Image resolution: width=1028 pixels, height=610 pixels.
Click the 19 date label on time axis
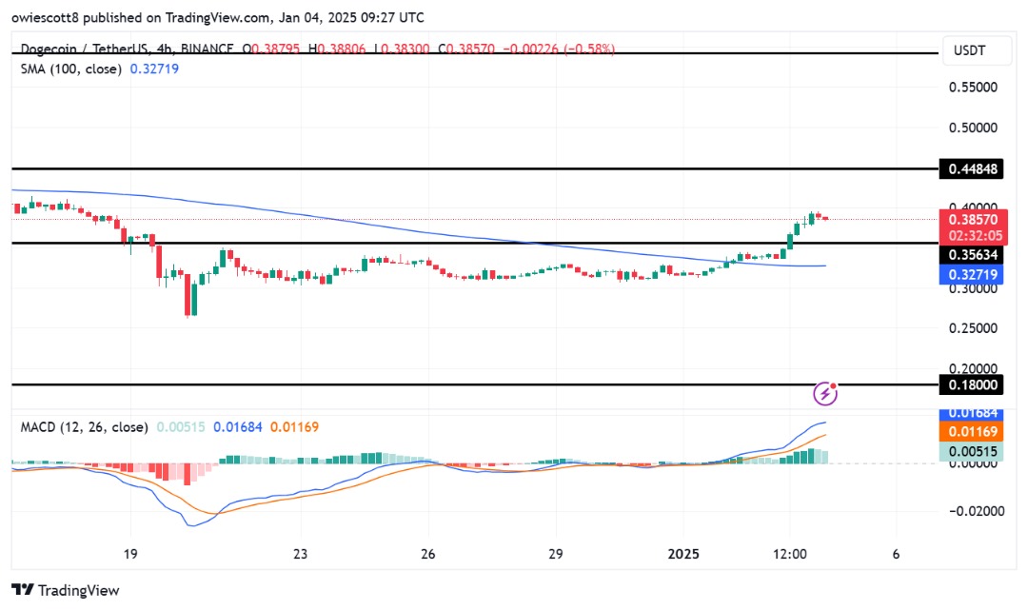[x=131, y=554]
